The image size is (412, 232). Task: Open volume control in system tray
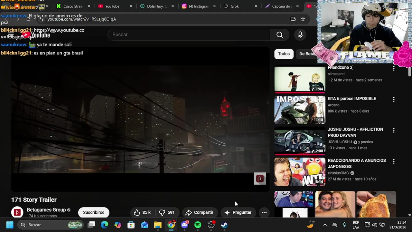point(374,225)
